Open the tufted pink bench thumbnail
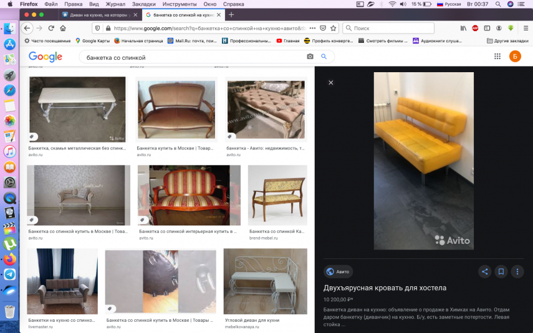 click(x=266, y=110)
